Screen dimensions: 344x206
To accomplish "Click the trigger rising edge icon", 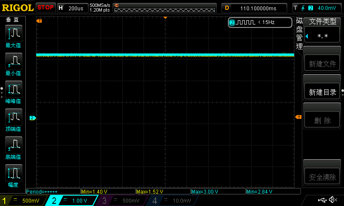I will tap(303, 8).
